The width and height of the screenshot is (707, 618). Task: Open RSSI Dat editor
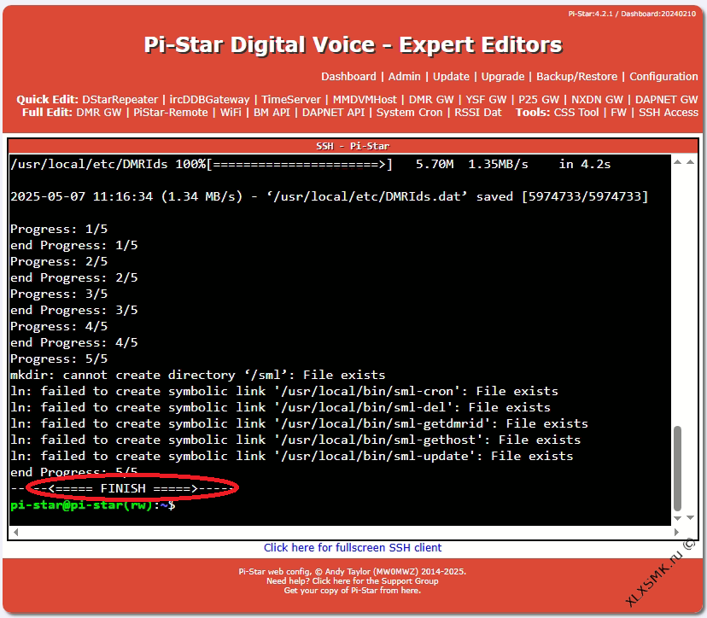pos(478,112)
